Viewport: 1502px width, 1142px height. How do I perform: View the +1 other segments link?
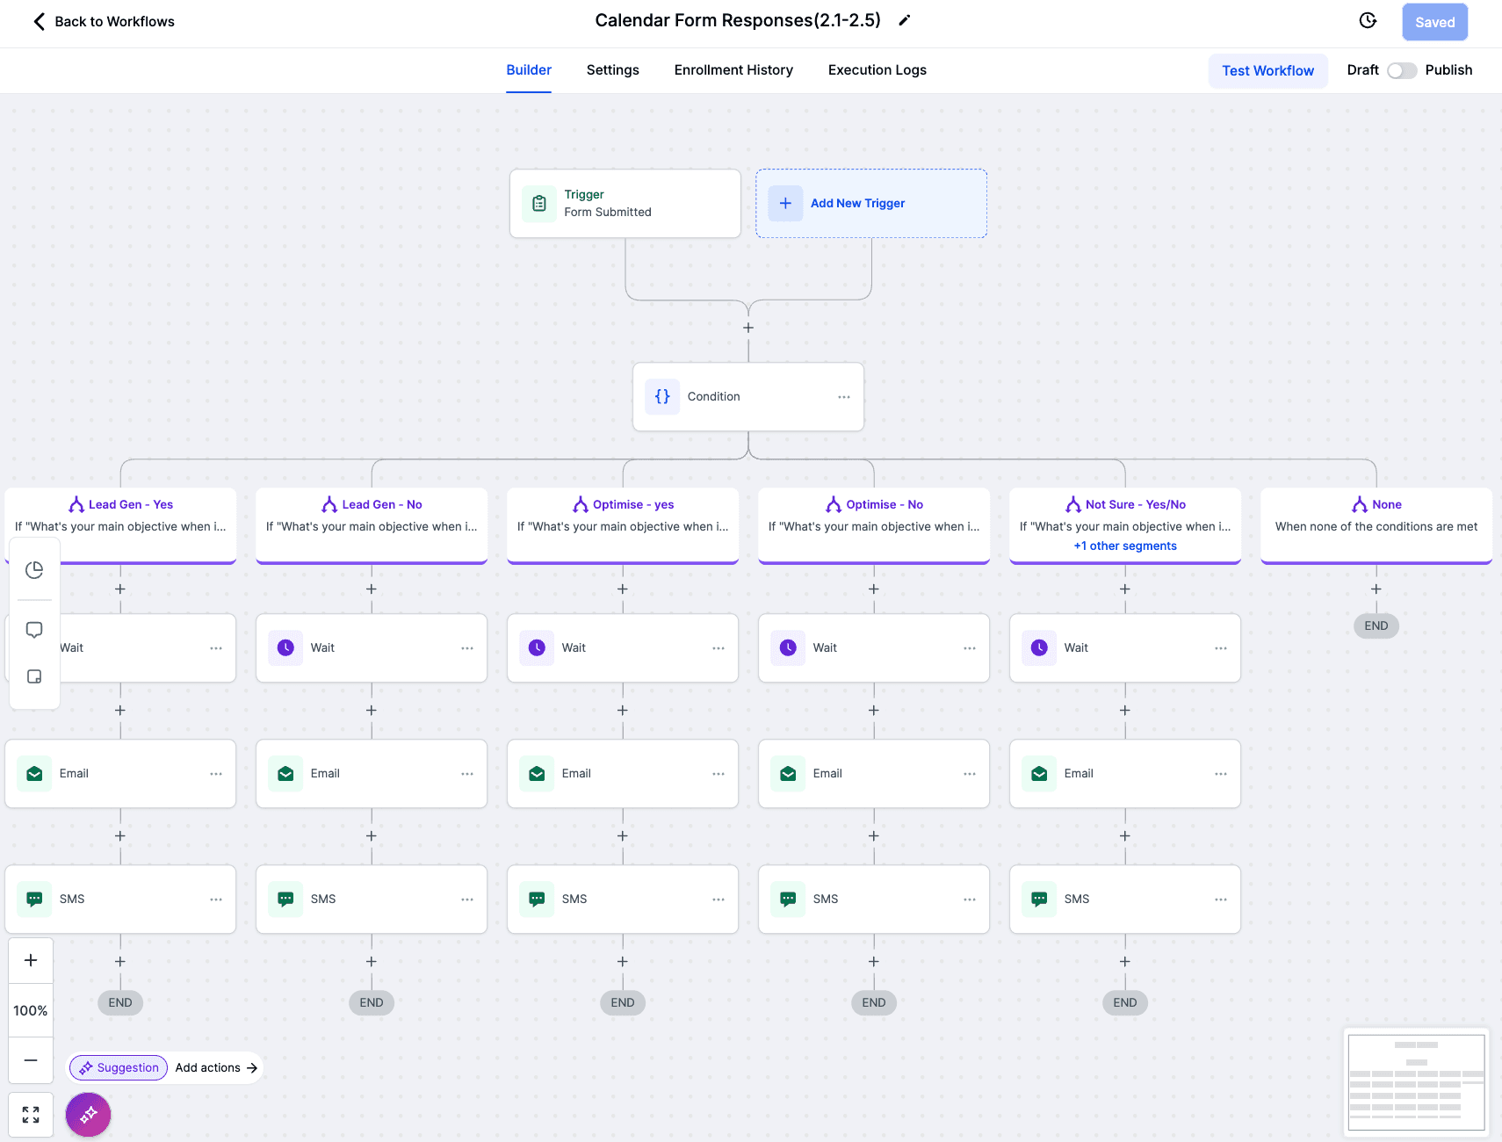(1125, 546)
